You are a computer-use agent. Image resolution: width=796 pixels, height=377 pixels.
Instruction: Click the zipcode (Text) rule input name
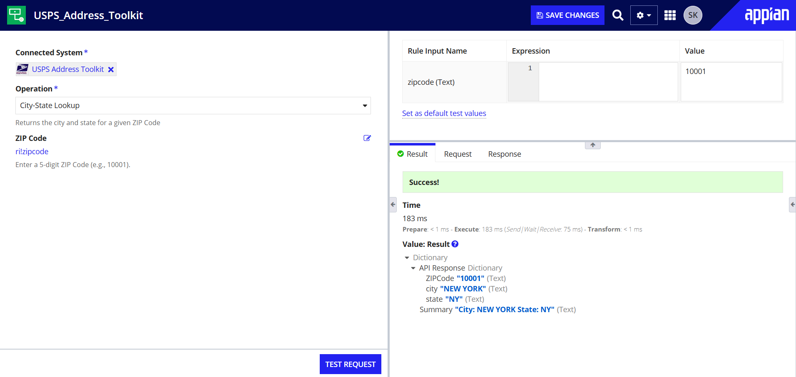point(431,82)
